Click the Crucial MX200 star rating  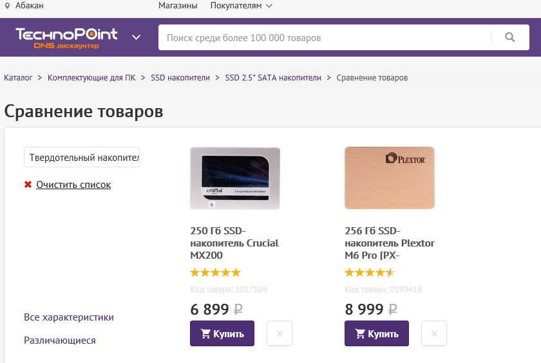215,273
